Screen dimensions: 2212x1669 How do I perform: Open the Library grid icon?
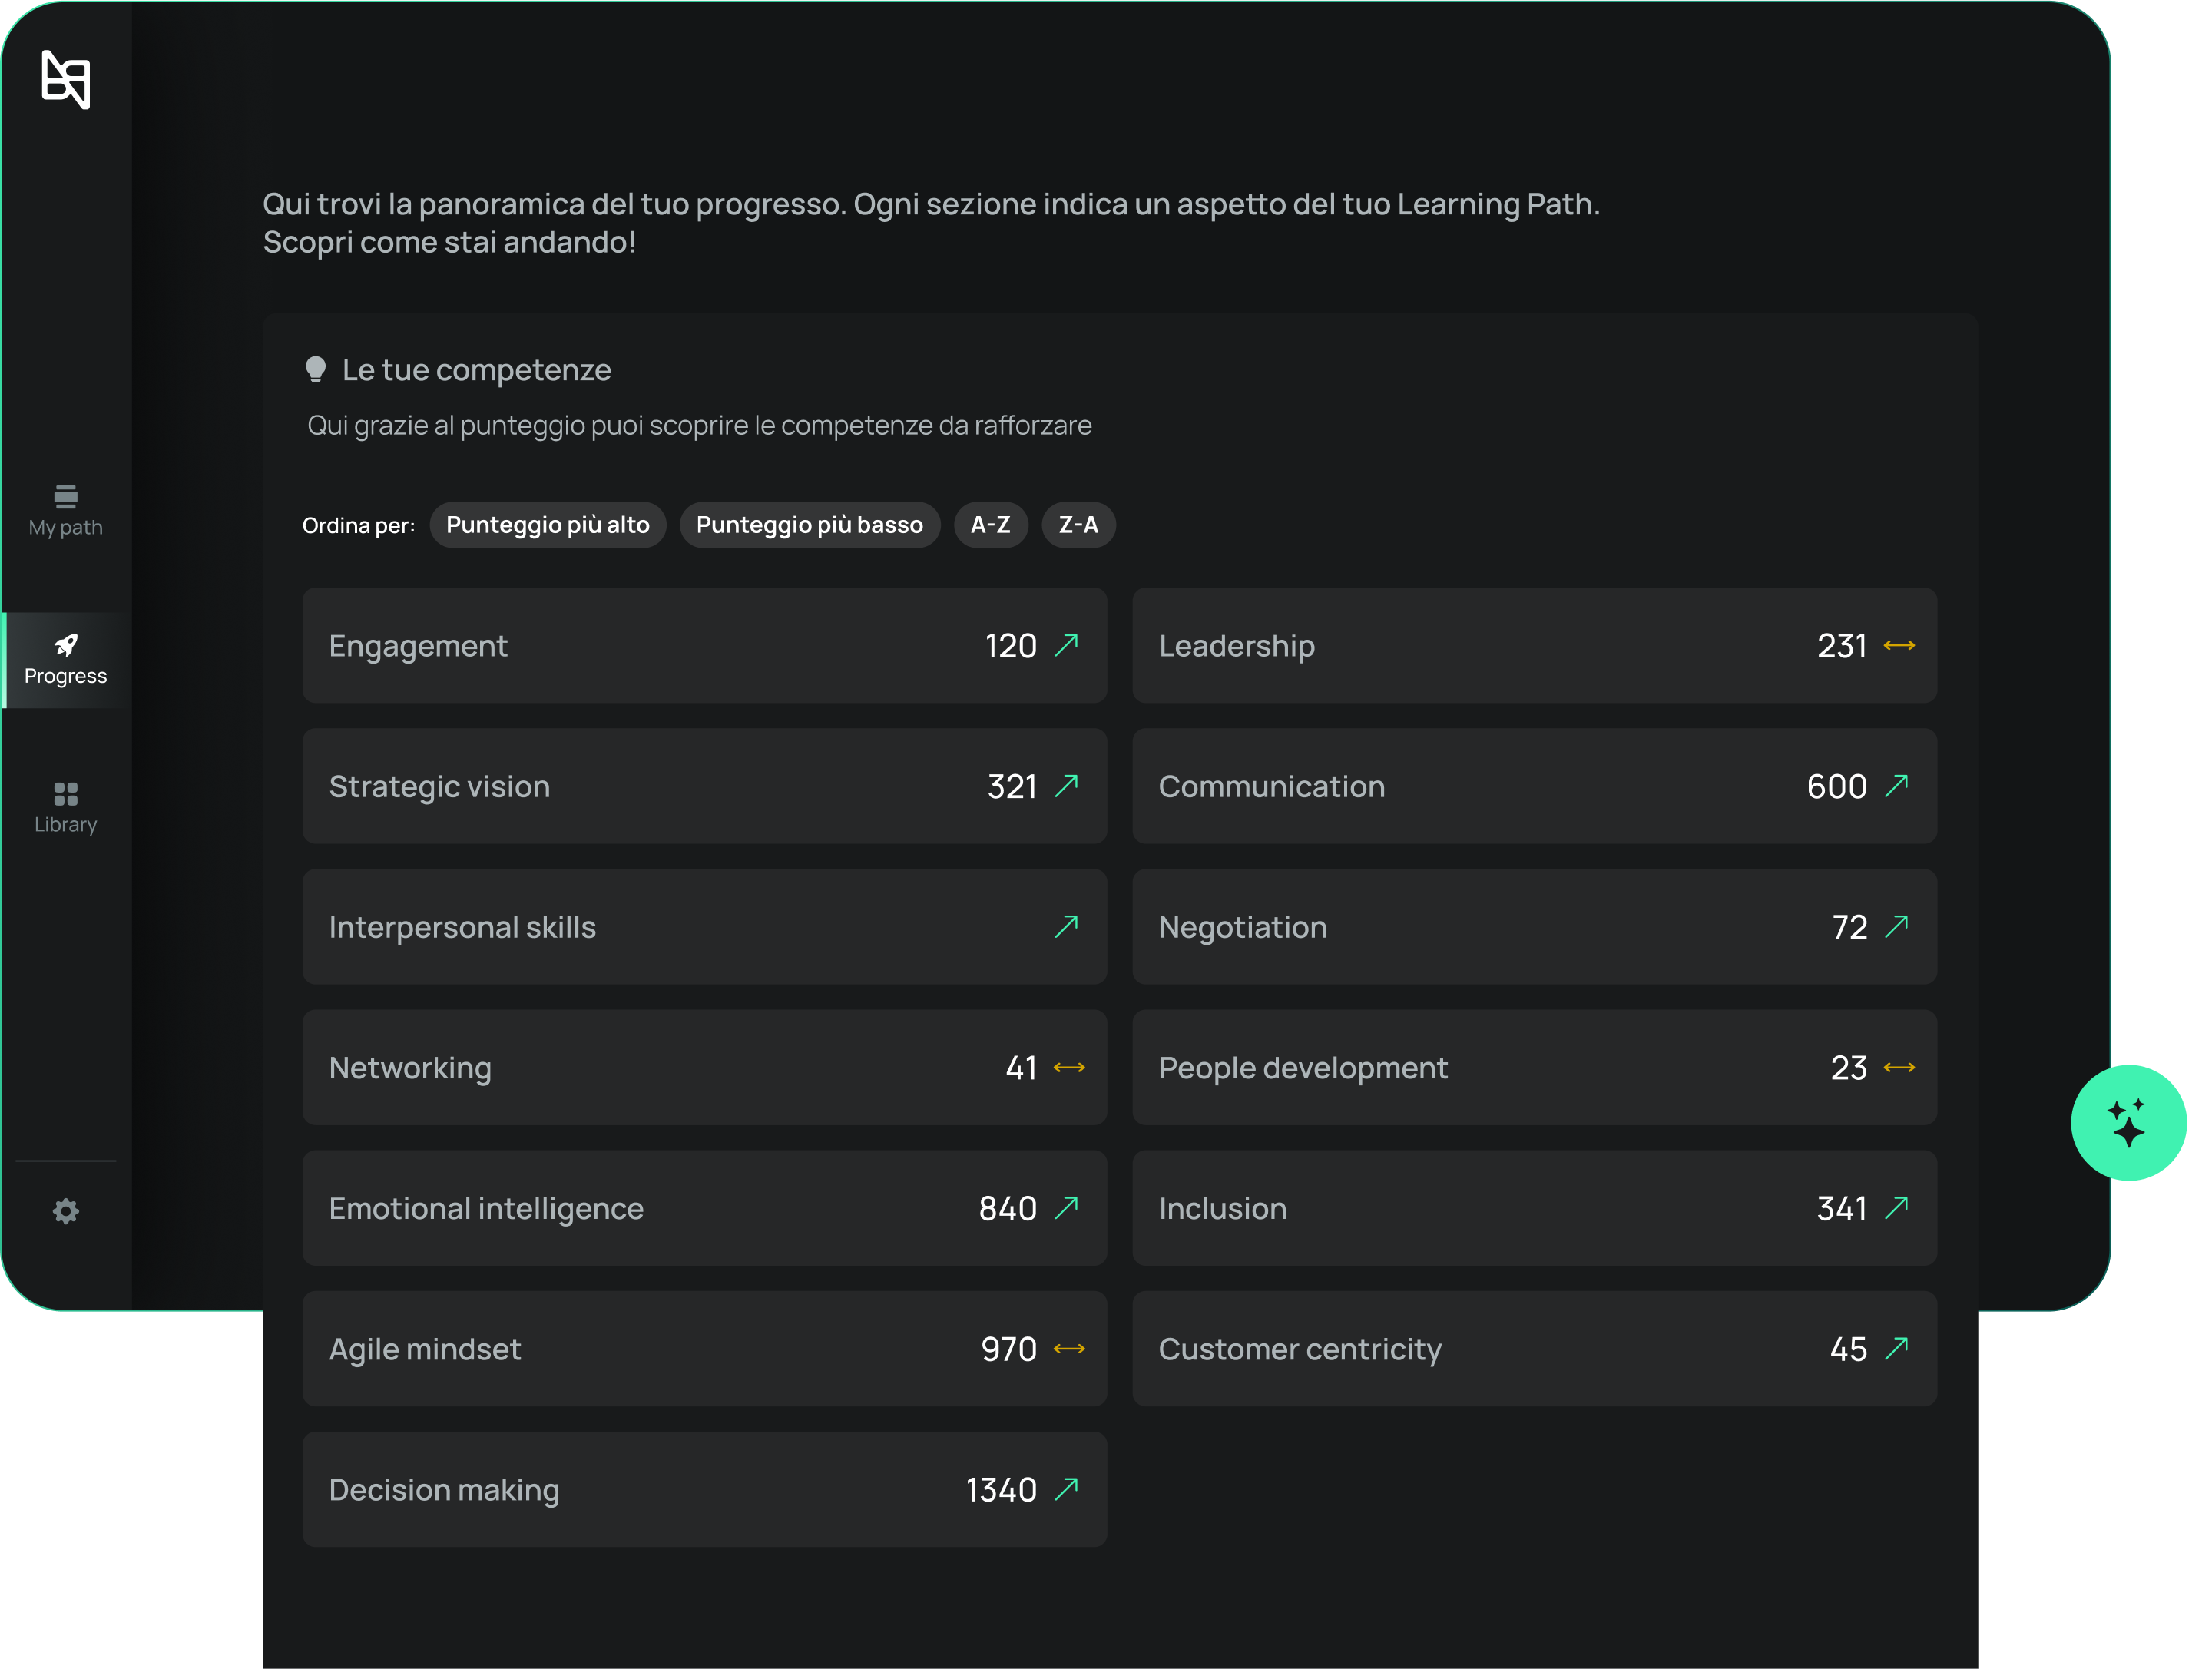(65, 794)
